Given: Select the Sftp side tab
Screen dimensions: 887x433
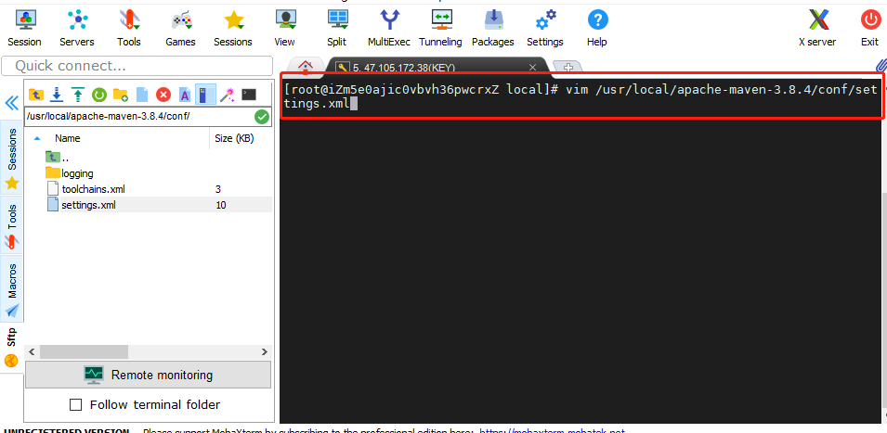Looking at the screenshot, I should click(x=11, y=347).
